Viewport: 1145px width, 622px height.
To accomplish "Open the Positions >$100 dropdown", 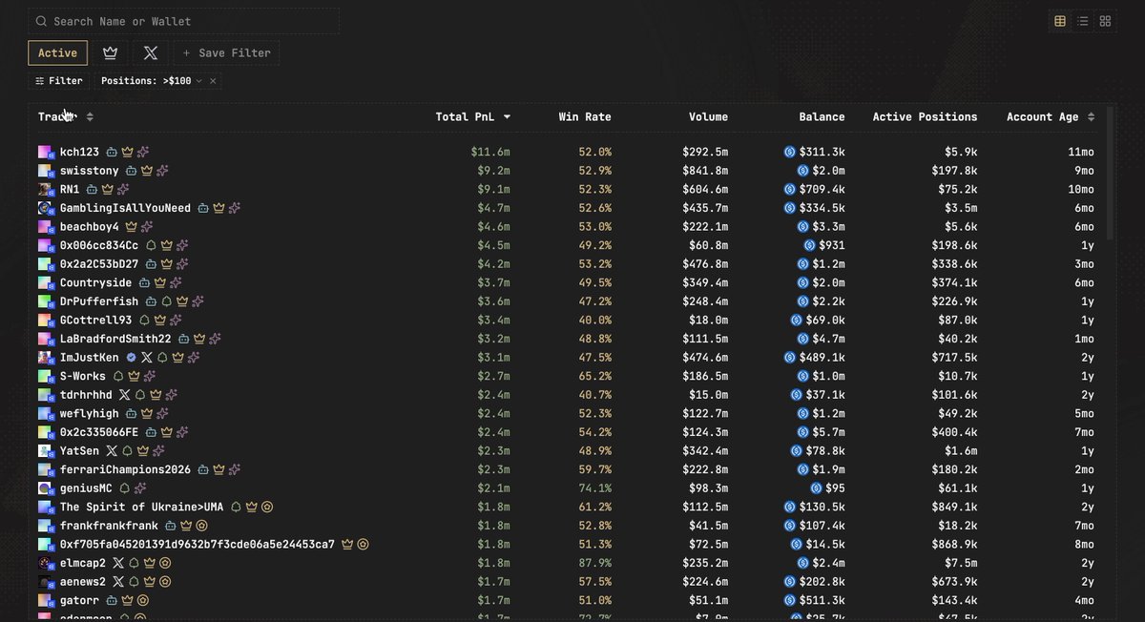I will [152, 81].
